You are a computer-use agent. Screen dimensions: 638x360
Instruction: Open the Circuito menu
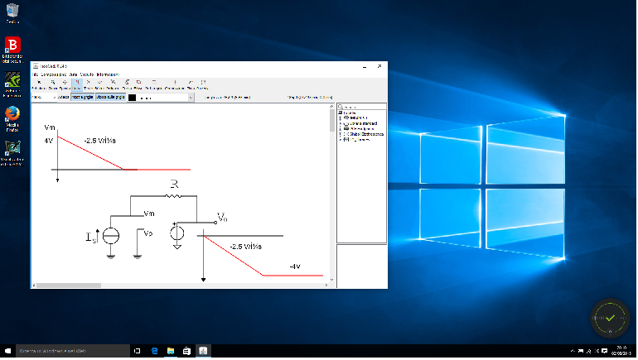click(x=86, y=74)
